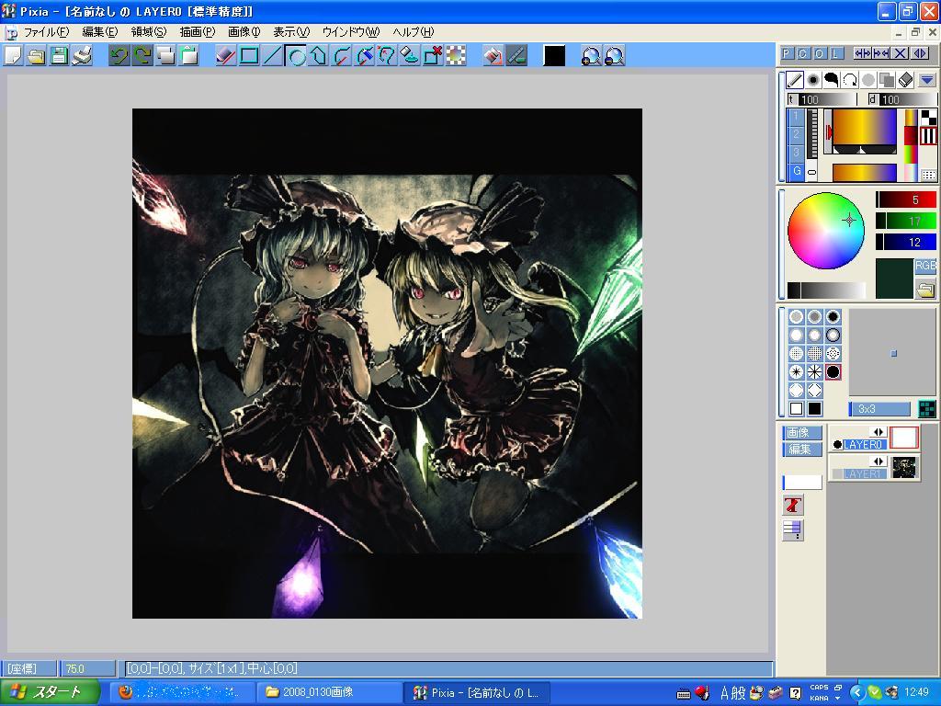Expand the 画像 layer menu button
Viewport: 941px width, 706px height.
coord(800,432)
